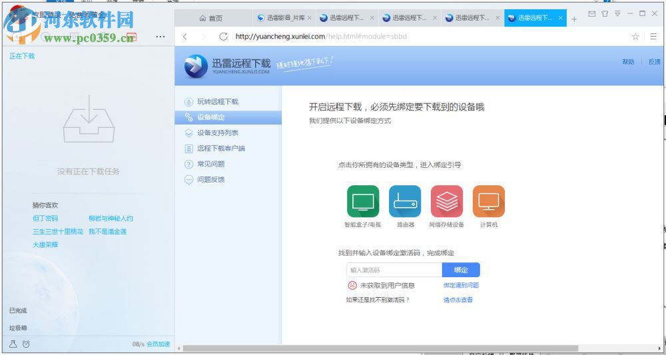Screen dimensions: 666x355
Task: Open 远程下载客户端 in the sidebar
Action: 221,149
